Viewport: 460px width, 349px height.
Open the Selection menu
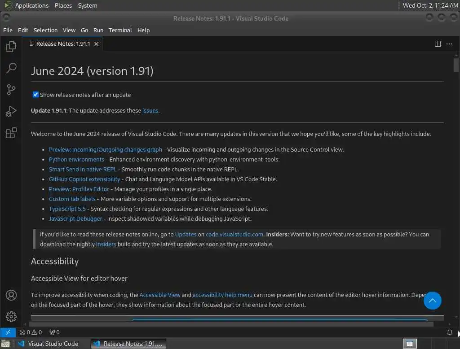45,30
